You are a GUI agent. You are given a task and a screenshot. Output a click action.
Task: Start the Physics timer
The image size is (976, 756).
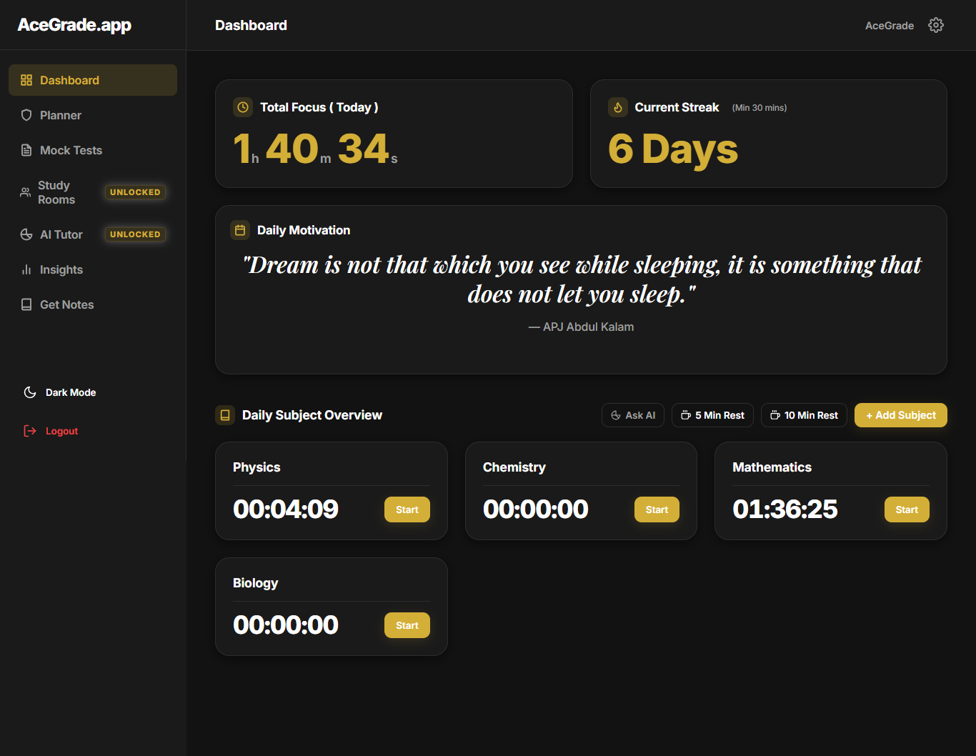tap(407, 509)
